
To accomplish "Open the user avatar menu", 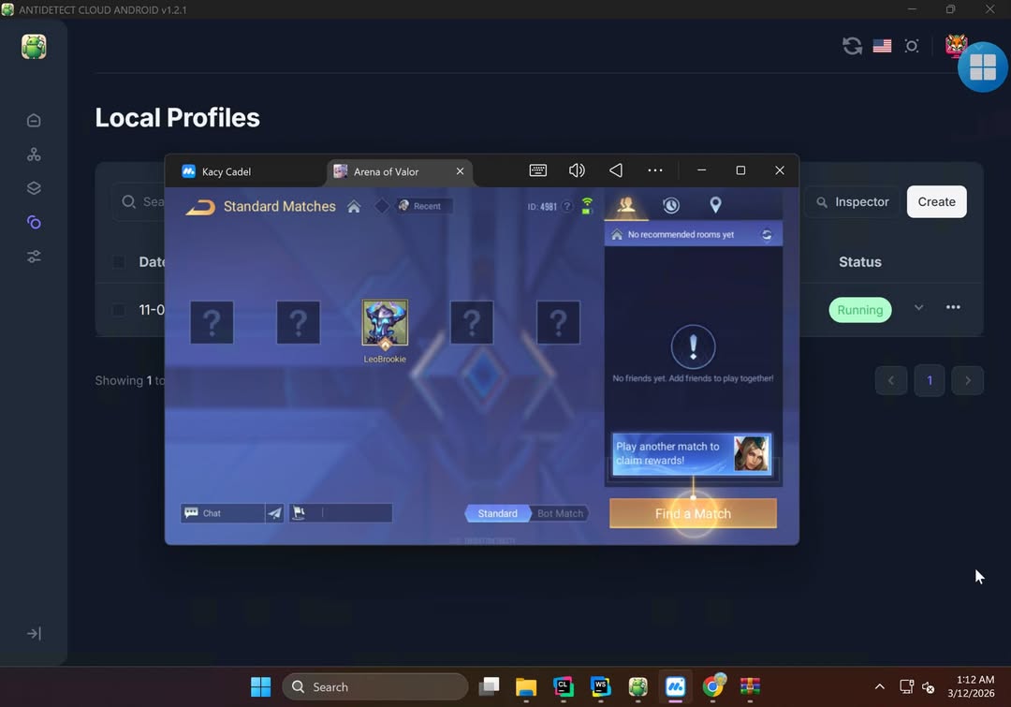I will 955,45.
